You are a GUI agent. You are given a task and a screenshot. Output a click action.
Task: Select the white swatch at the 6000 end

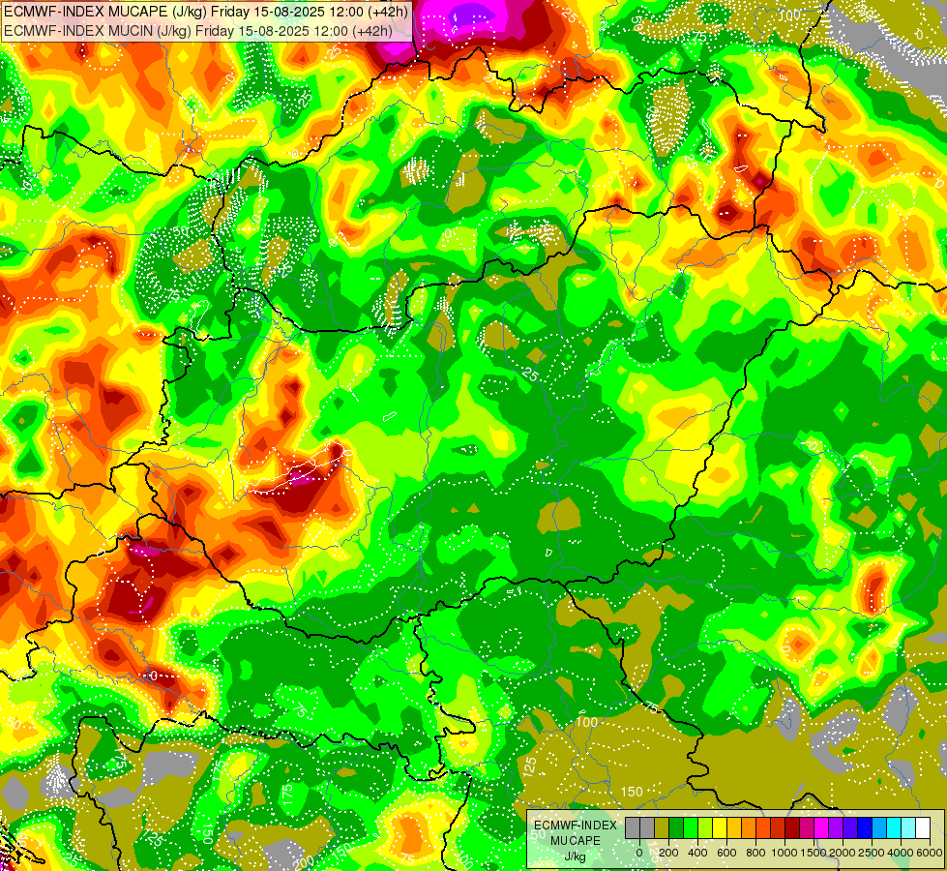(x=923, y=827)
